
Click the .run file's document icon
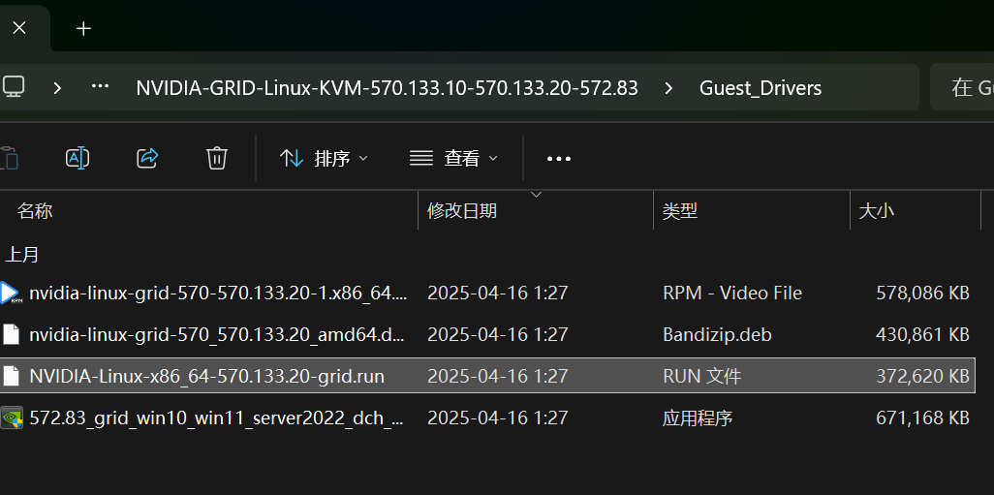[11, 376]
